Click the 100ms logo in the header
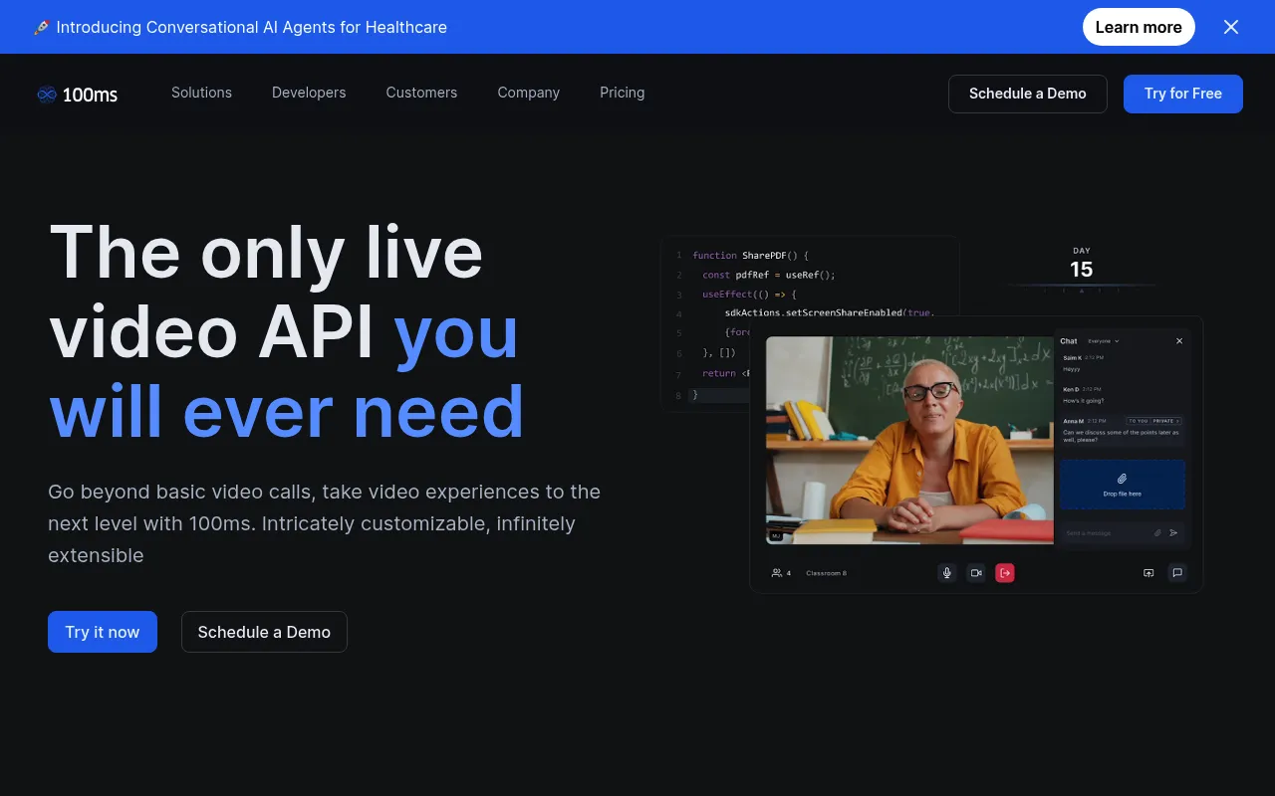The height and width of the screenshot is (796, 1275). tap(77, 95)
